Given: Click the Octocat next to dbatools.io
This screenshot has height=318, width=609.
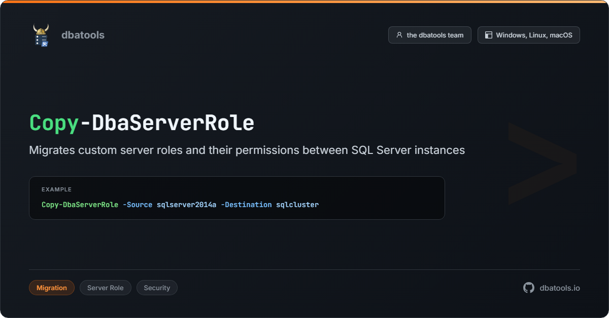Looking at the screenshot, I should (528, 288).
